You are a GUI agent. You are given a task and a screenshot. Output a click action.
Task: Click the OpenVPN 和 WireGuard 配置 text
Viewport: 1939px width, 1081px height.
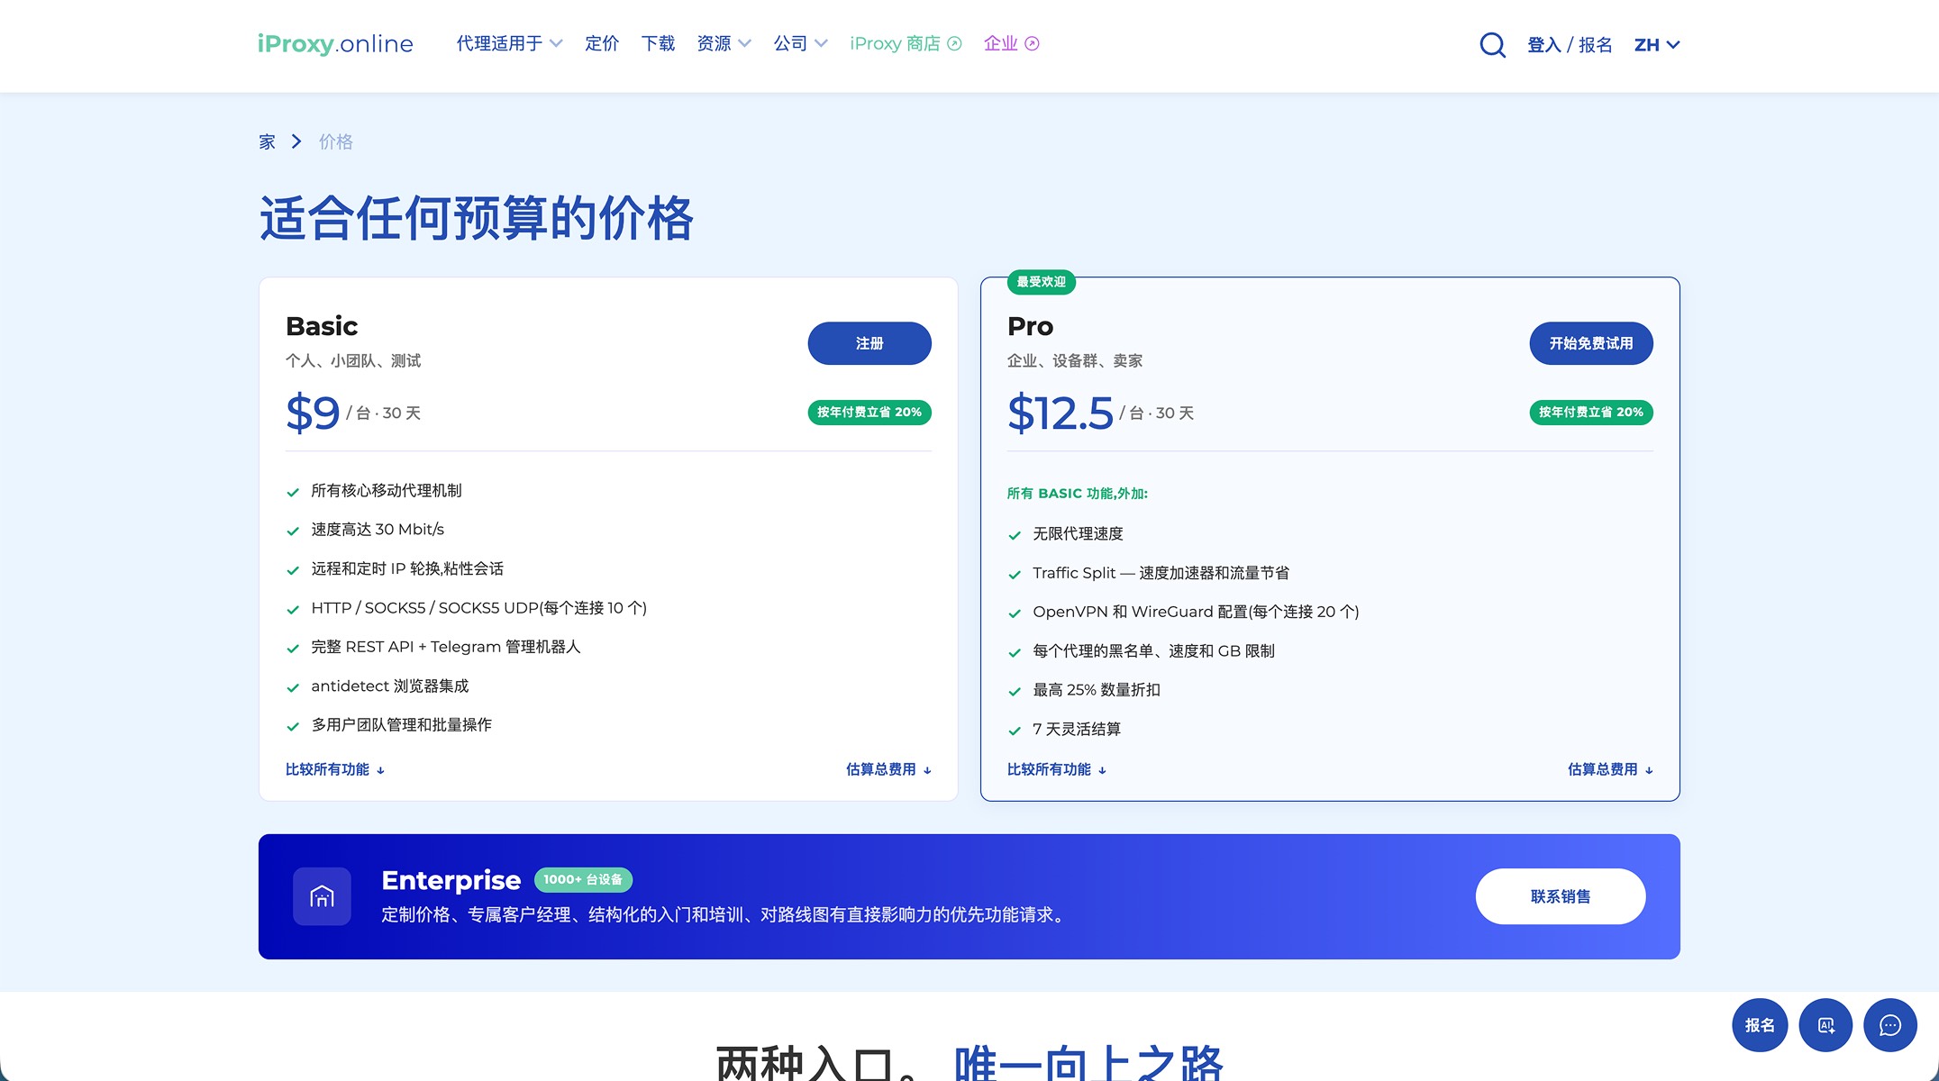pos(1196,612)
